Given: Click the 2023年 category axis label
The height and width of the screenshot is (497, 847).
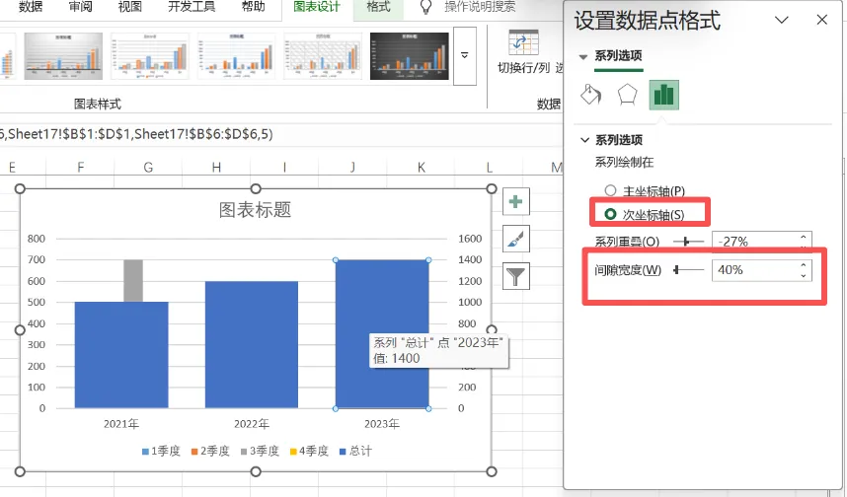Looking at the screenshot, I should 382,424.
